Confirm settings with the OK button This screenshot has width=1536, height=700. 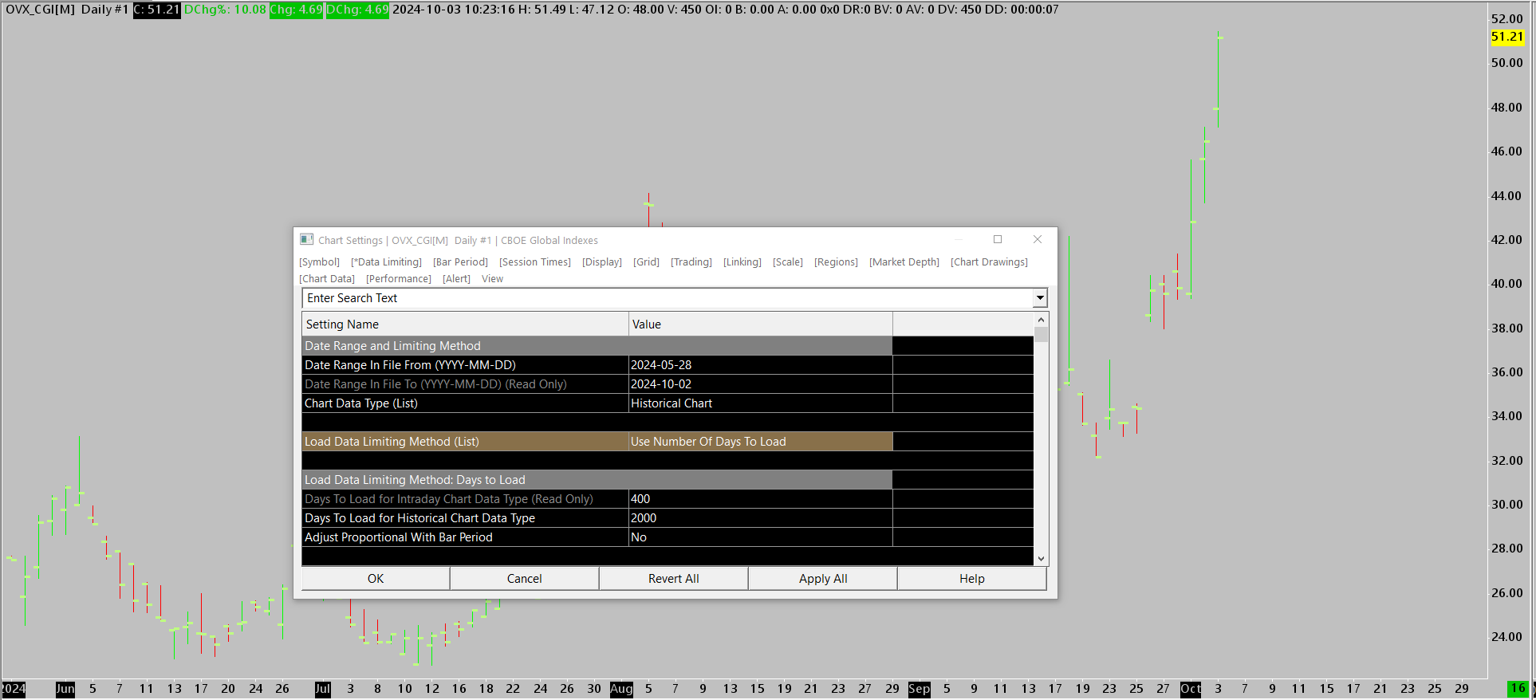coord(376,579)
